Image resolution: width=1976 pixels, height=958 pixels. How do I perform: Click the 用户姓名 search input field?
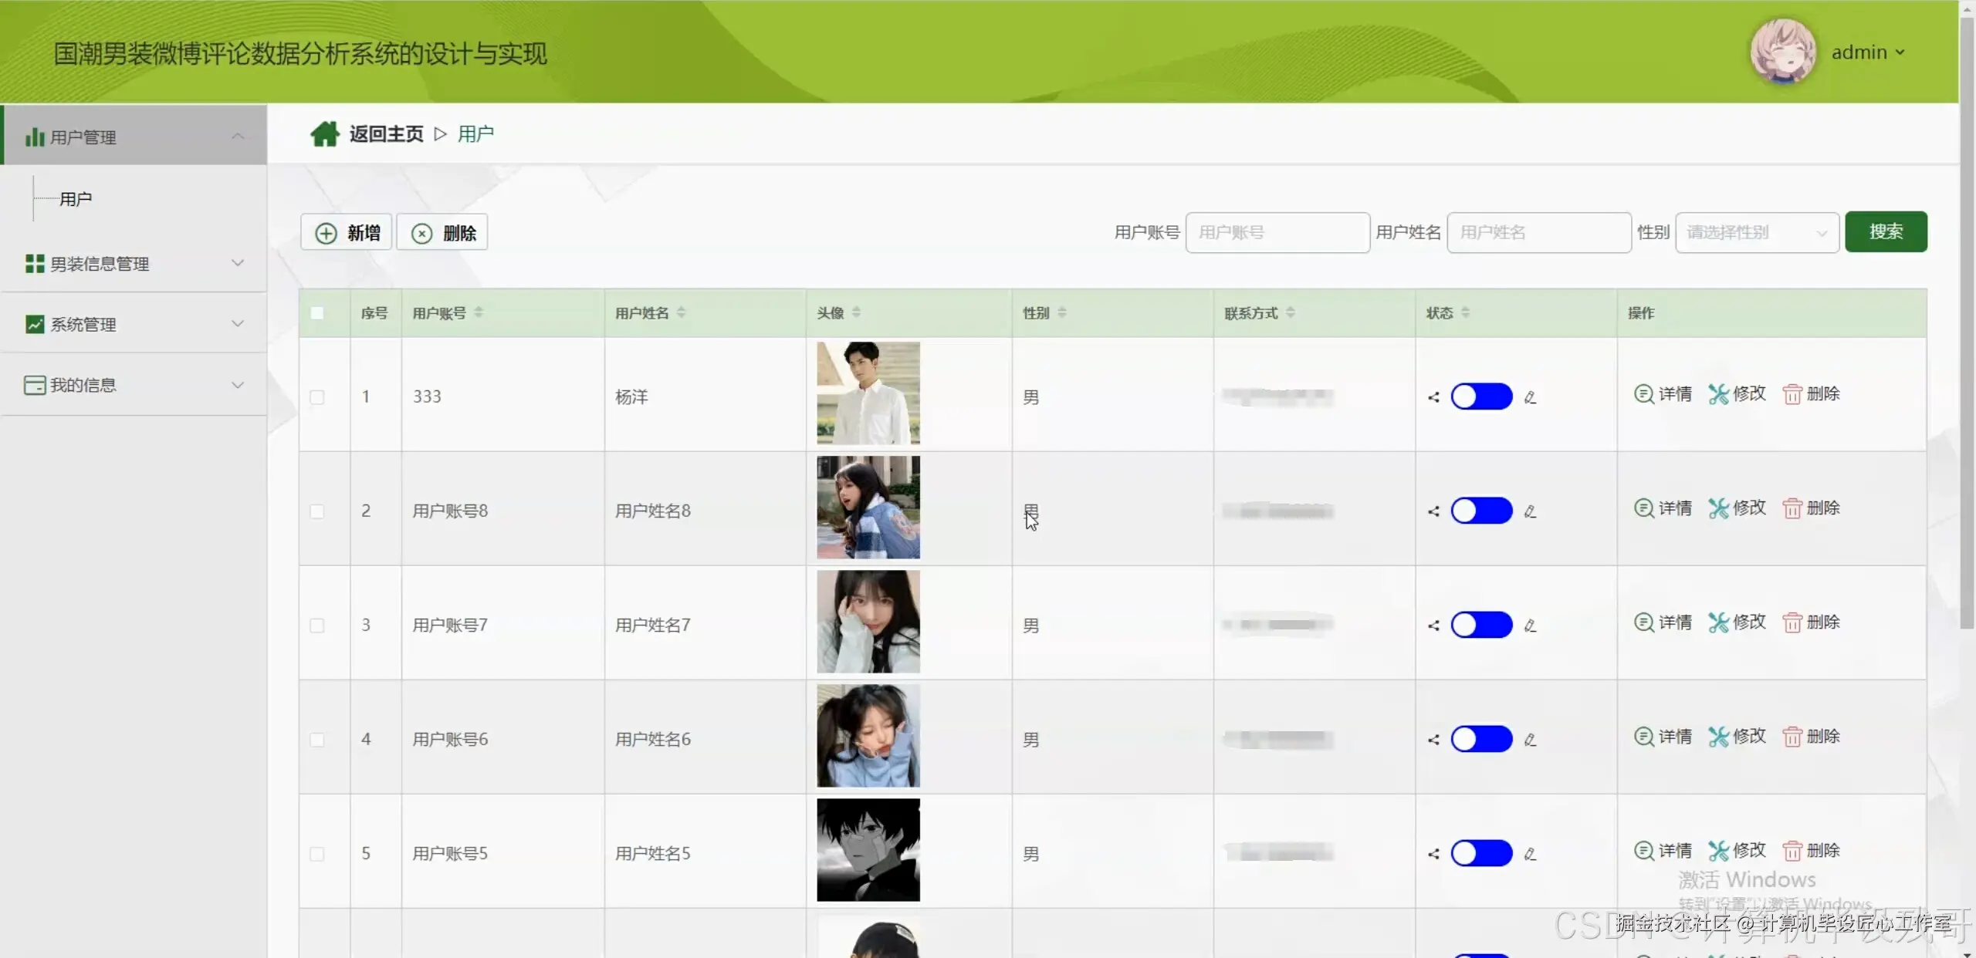point(1538,232)
